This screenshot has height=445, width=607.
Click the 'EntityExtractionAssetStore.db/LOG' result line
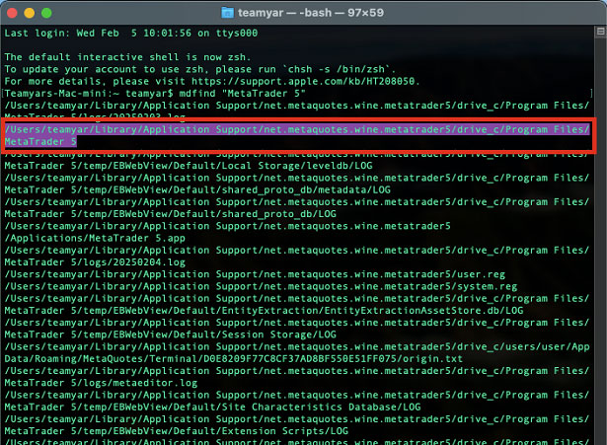coord(264,311)
